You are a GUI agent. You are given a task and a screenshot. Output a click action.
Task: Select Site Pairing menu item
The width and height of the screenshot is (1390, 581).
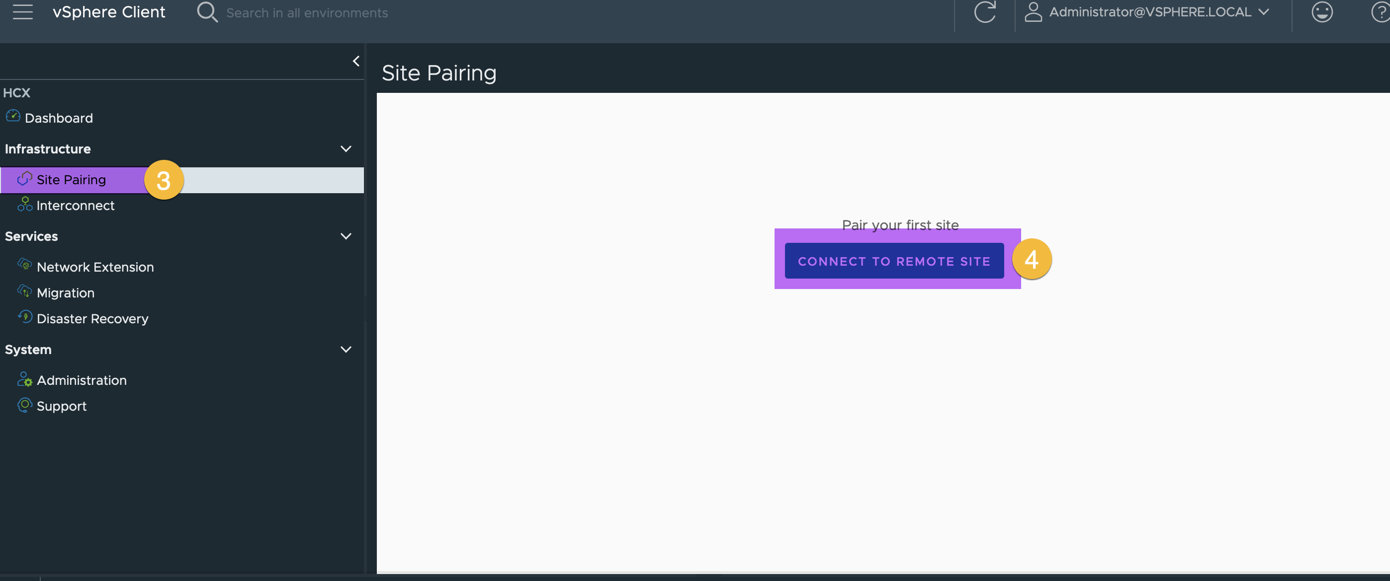click(182, 179)
